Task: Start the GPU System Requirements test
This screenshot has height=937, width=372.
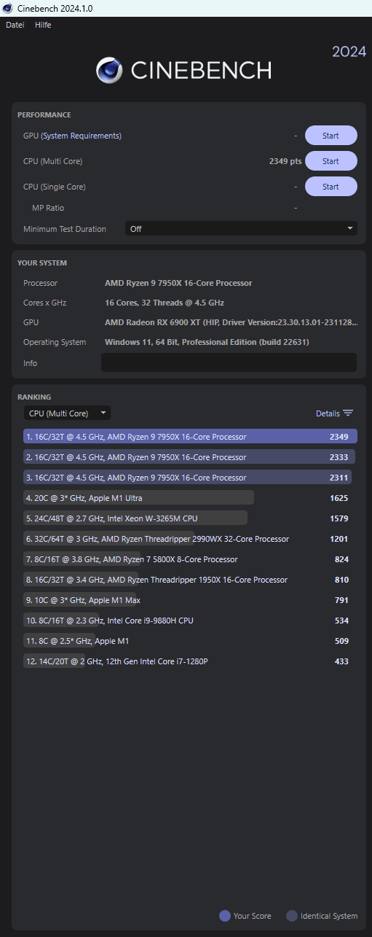Action: [x=331, y=136]
